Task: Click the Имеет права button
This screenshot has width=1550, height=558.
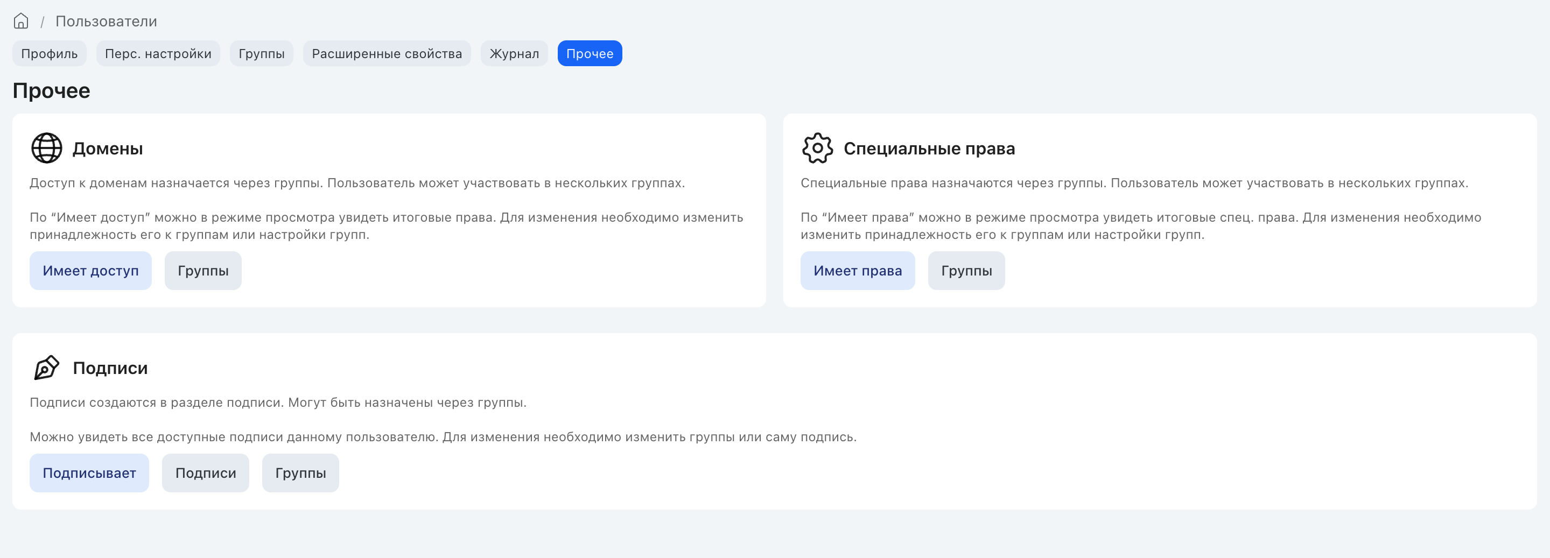Action: (858, 271)
